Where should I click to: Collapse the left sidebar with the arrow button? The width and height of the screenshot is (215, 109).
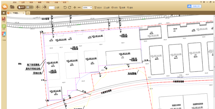pos(4,13)
